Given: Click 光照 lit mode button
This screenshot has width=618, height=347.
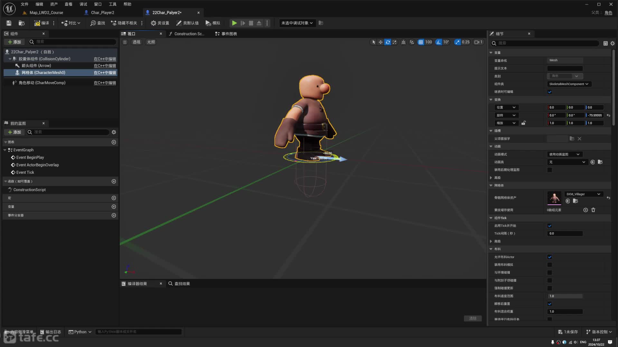Looking at the screenshot, I should [151, 42].
